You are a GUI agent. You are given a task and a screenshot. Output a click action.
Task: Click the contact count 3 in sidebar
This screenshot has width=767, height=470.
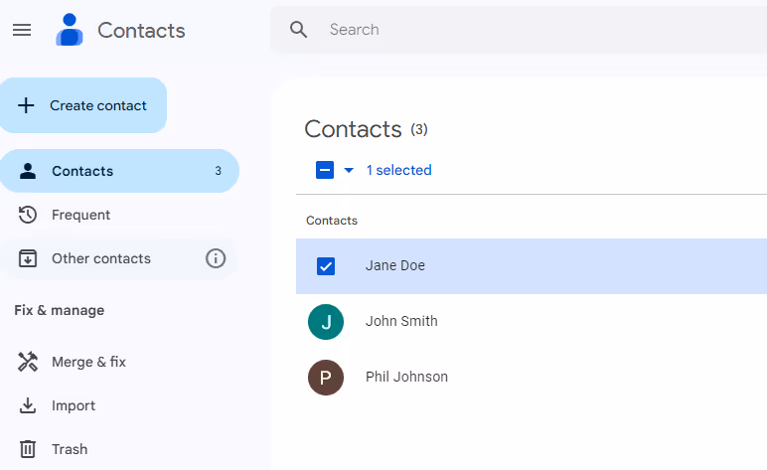[x=219, y=171]
